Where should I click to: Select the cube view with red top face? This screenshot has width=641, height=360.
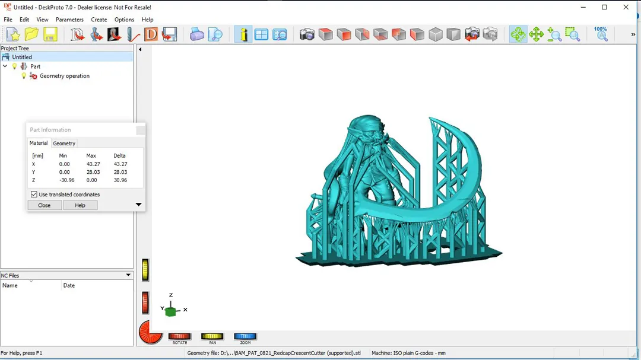point(325,34)
